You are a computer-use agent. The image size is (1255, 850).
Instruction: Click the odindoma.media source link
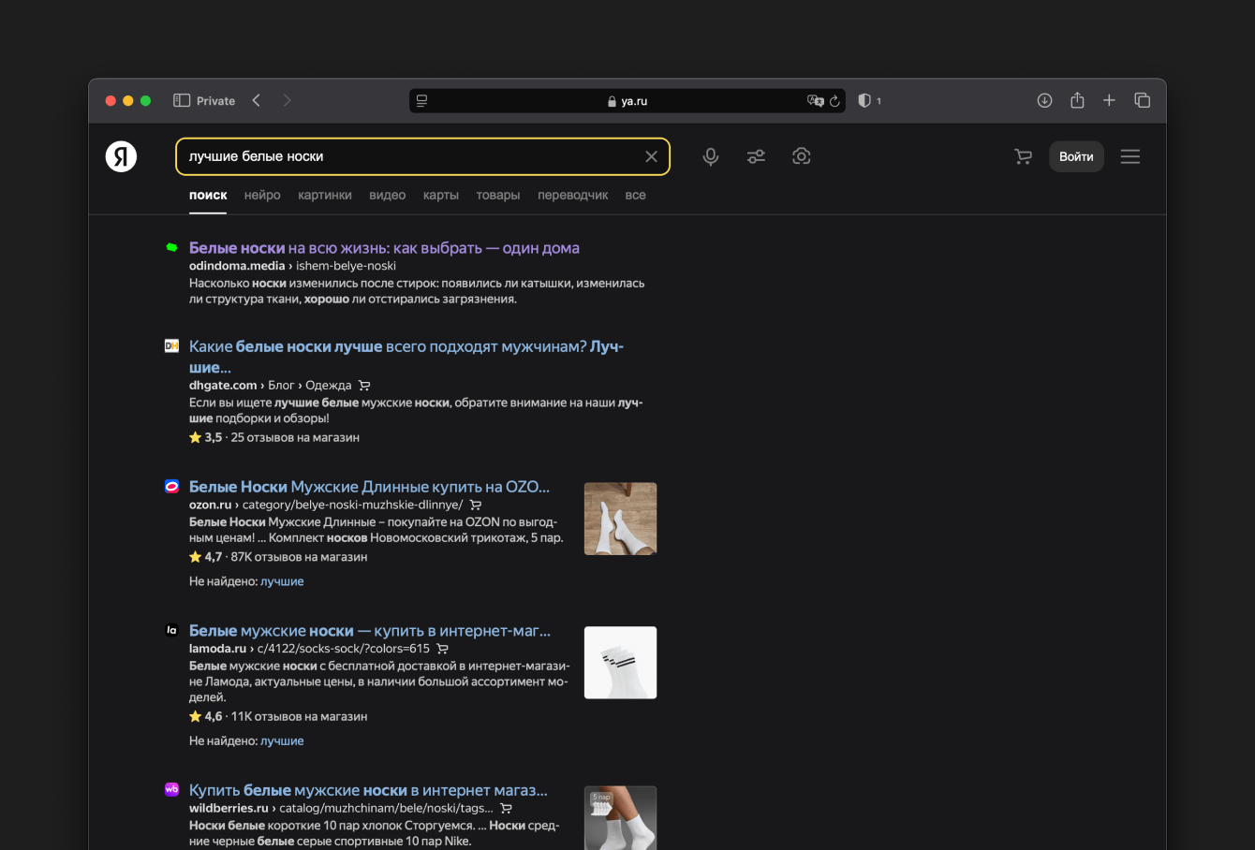237,266
